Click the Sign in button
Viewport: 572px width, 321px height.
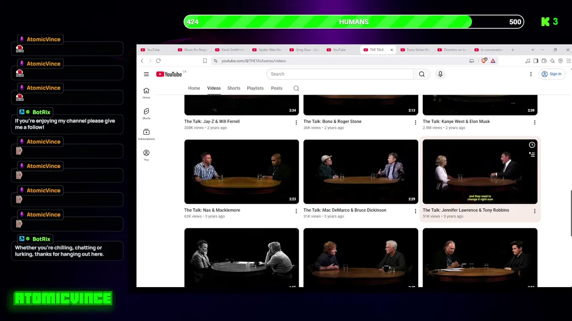pos(551,74)
